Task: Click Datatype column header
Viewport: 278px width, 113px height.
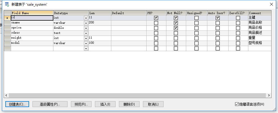Action: click(x=71, y=13)
